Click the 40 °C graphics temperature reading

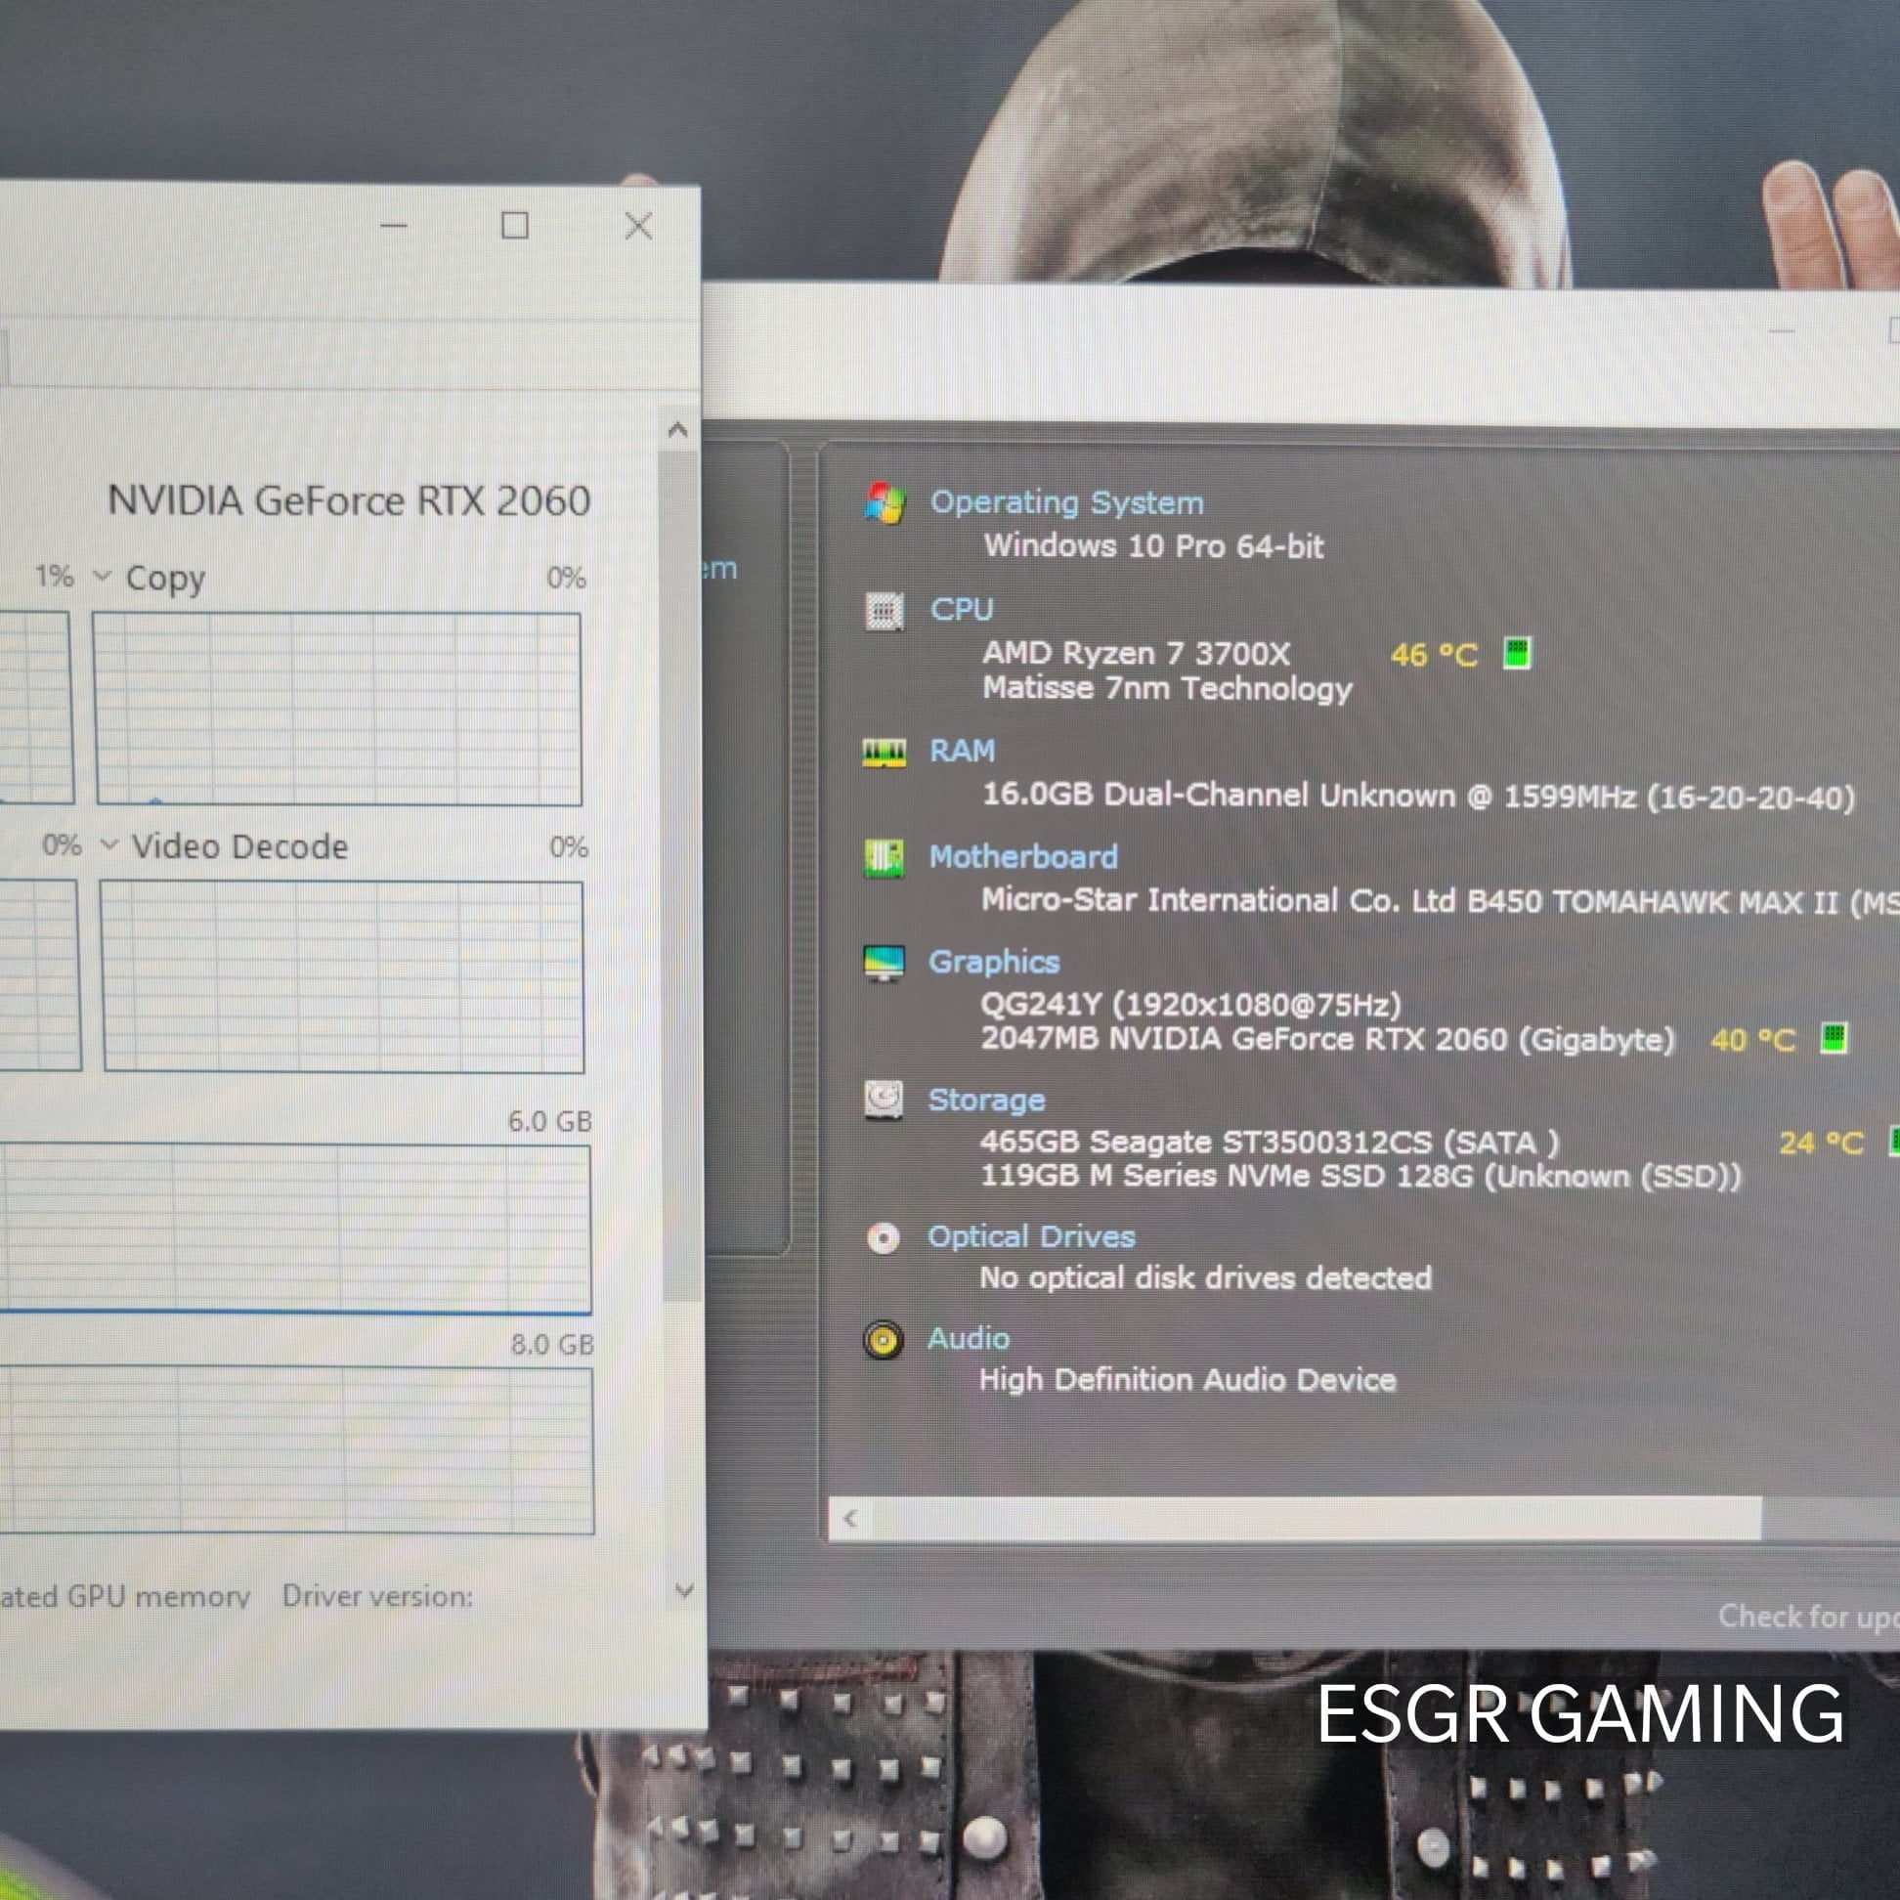[1752, 1041]
